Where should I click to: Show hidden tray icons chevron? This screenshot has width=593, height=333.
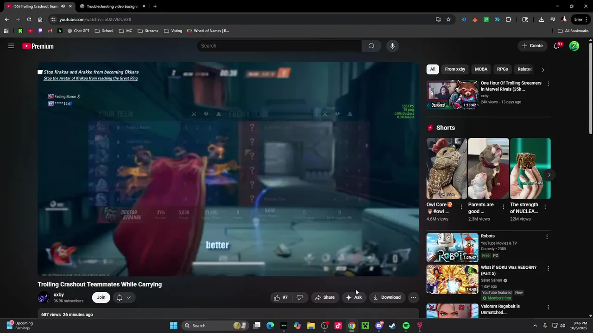click(535, 326)
